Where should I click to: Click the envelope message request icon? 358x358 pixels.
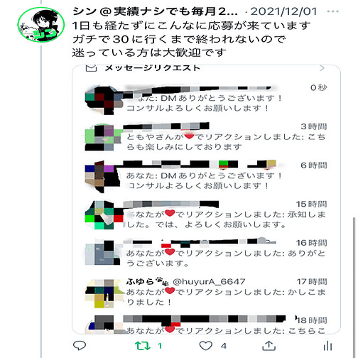(91, 68)
